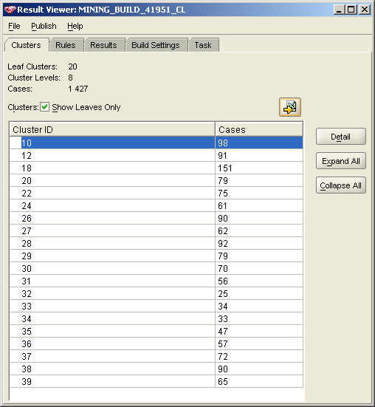Viewport: 375px width, 407px height.
Task: Select cluster row with ID 39
Action: coord(156,382)
